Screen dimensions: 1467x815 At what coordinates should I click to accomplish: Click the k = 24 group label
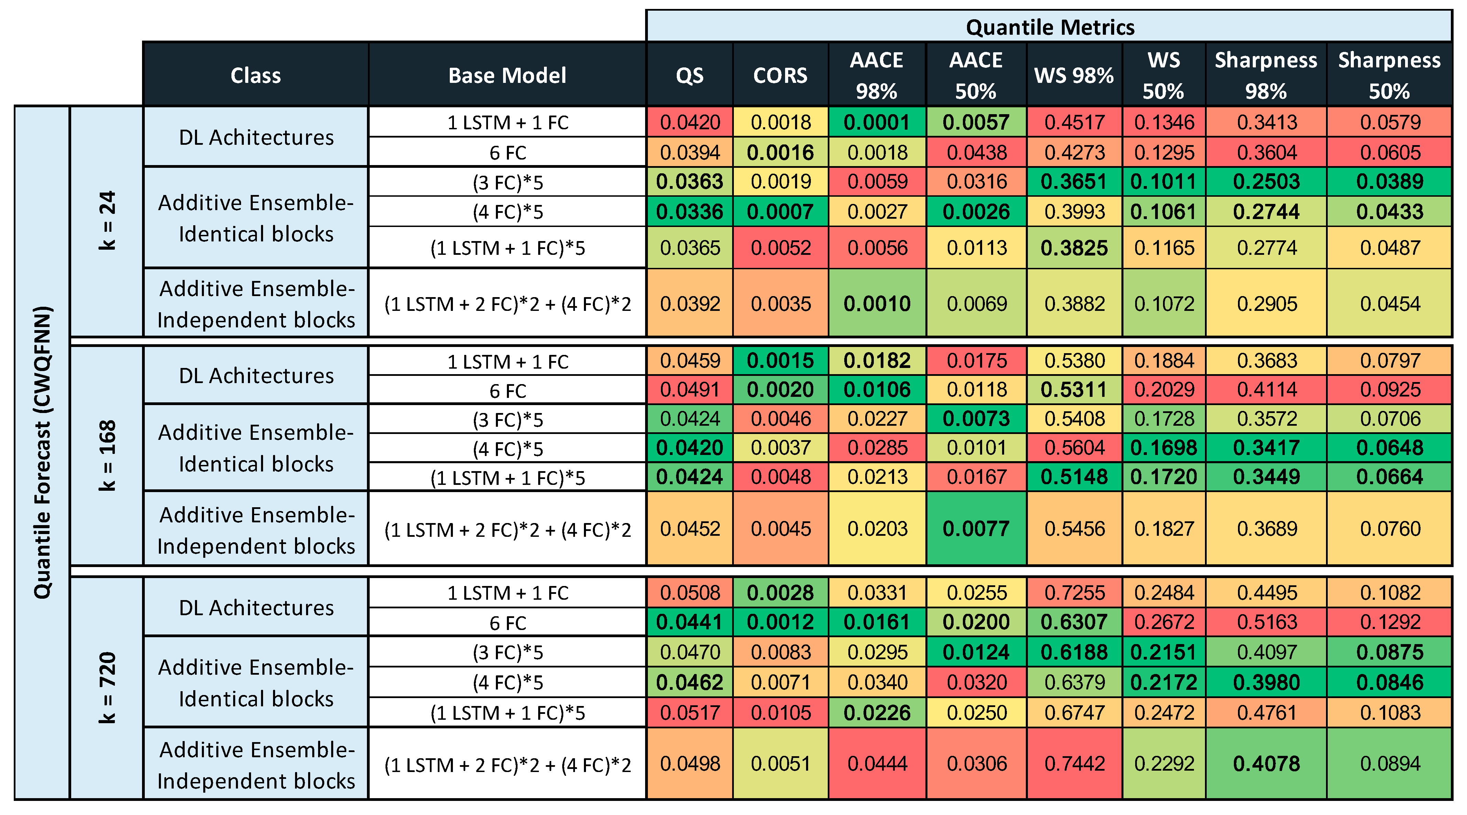(107, 221)
